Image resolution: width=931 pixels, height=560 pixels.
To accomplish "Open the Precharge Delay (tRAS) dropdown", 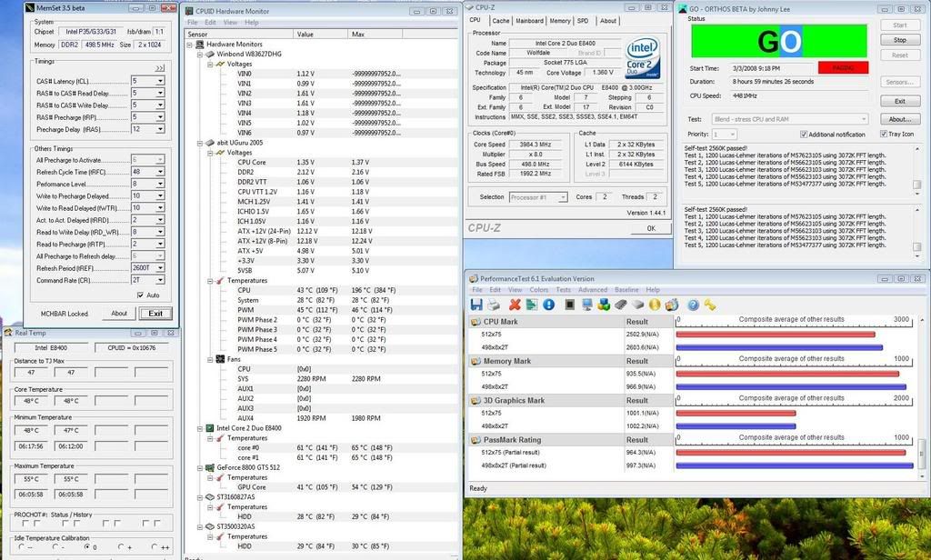I will point(160,129).
